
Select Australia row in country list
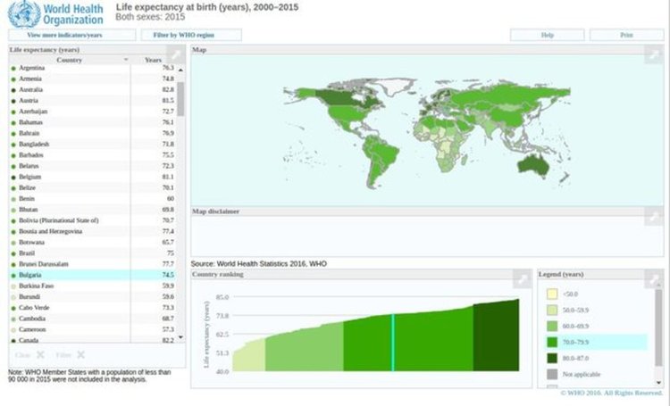pos(92,89)
